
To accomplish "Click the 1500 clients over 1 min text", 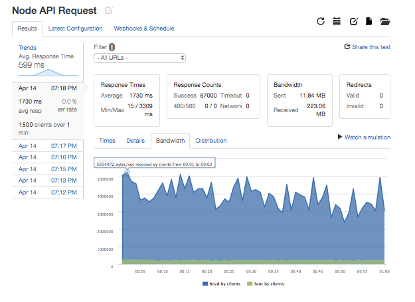I will pyautogui.click(x=44, y=129).
